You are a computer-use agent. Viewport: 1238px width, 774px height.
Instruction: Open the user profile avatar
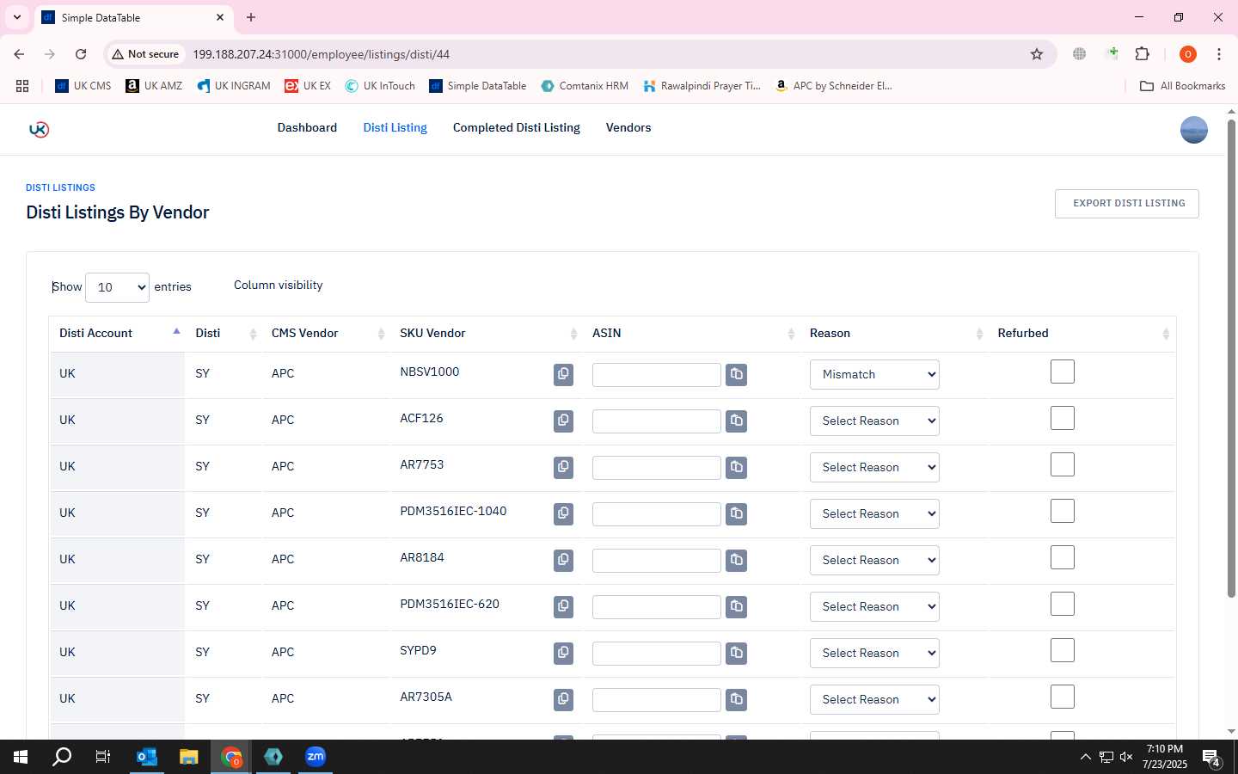point(1193,130)
